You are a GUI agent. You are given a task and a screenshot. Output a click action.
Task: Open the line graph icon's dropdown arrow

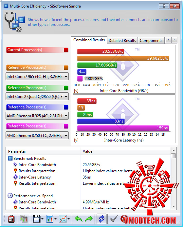tap(68, 219)
